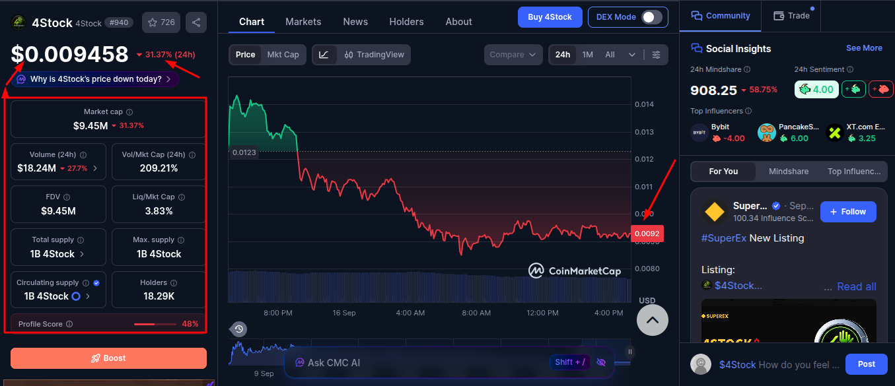Screen dimensions: 895x386
Task: Click Buy 4Stock button
Action: point(550,17)
